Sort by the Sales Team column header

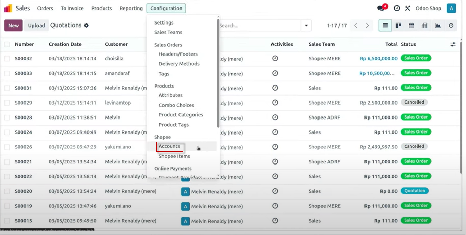coord(322,44)
